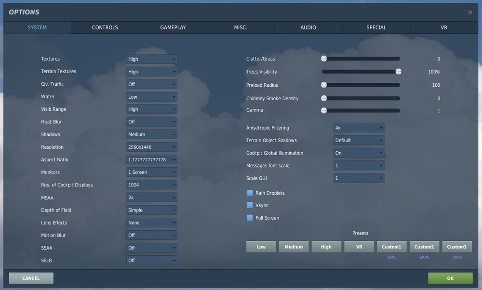Click the Clutter/Grass slider handle
Image resolution: width=482 pixels, height=290 pixels.
pos(324,58)
